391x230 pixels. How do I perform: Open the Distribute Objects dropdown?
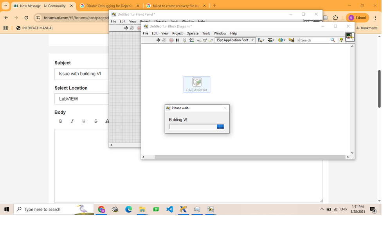271,40
